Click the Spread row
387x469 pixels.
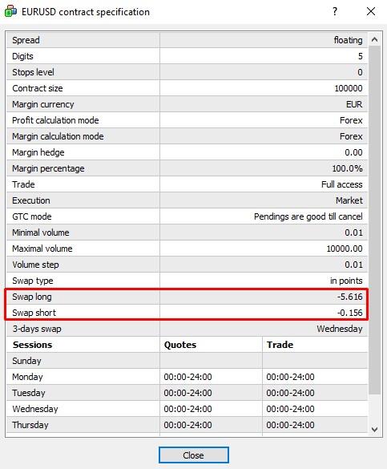187,40
